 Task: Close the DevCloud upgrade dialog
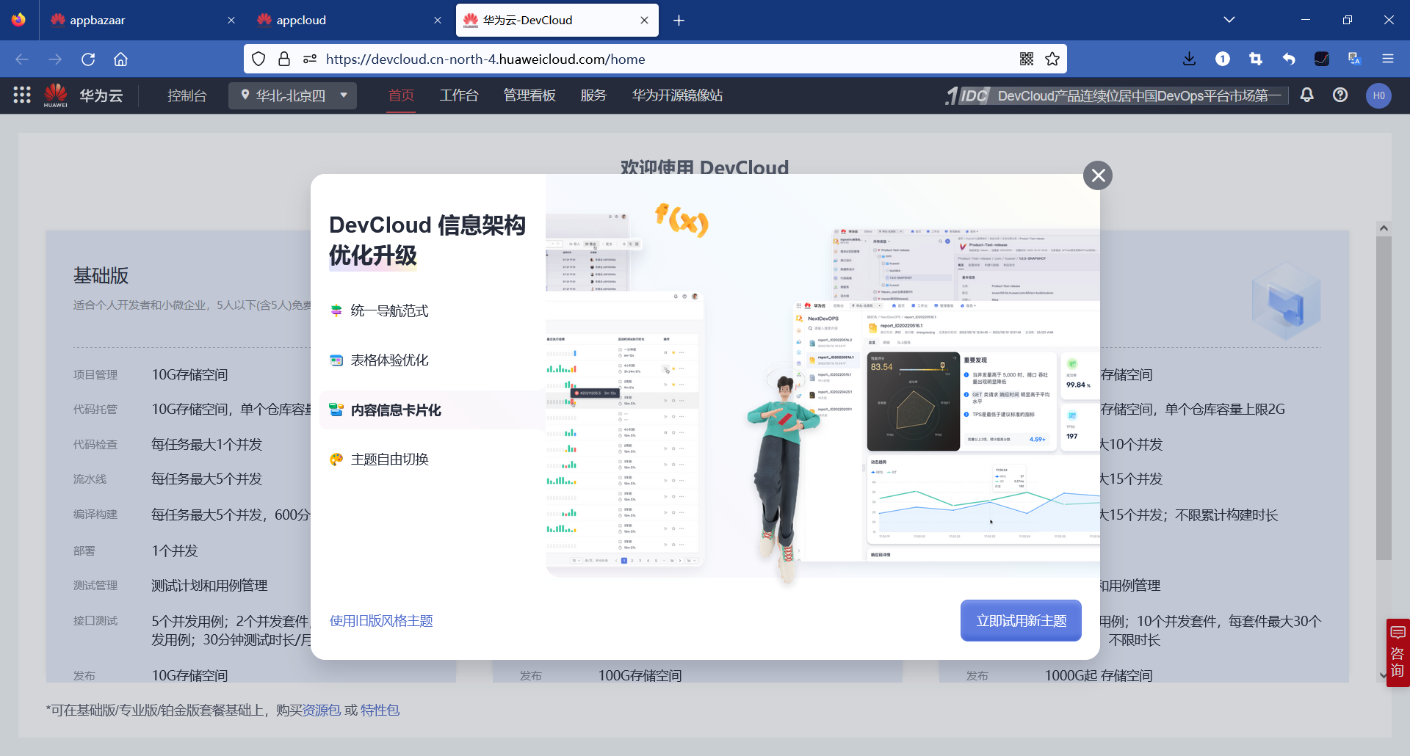coord(1097,175)
